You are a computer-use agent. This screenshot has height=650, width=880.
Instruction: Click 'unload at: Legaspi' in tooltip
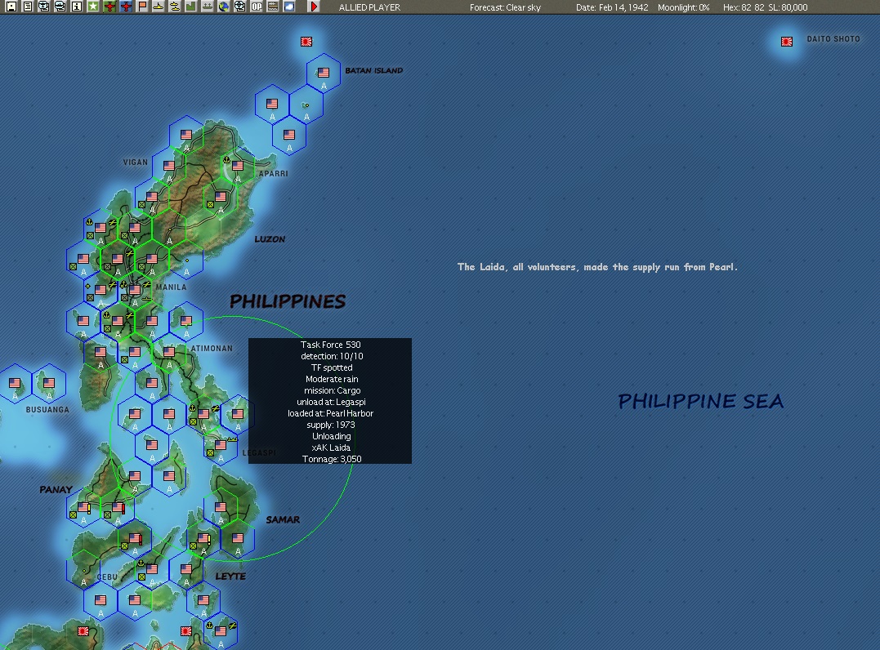[331, 402]
